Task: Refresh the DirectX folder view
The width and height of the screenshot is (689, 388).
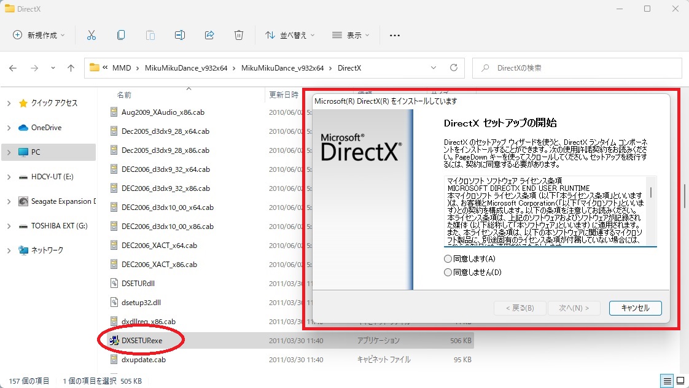Action: [454, 68]
